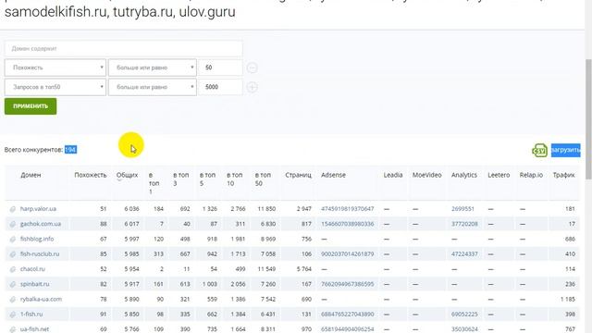
Task: Click Analytics ID 47224337
Action: coord(464,254)
